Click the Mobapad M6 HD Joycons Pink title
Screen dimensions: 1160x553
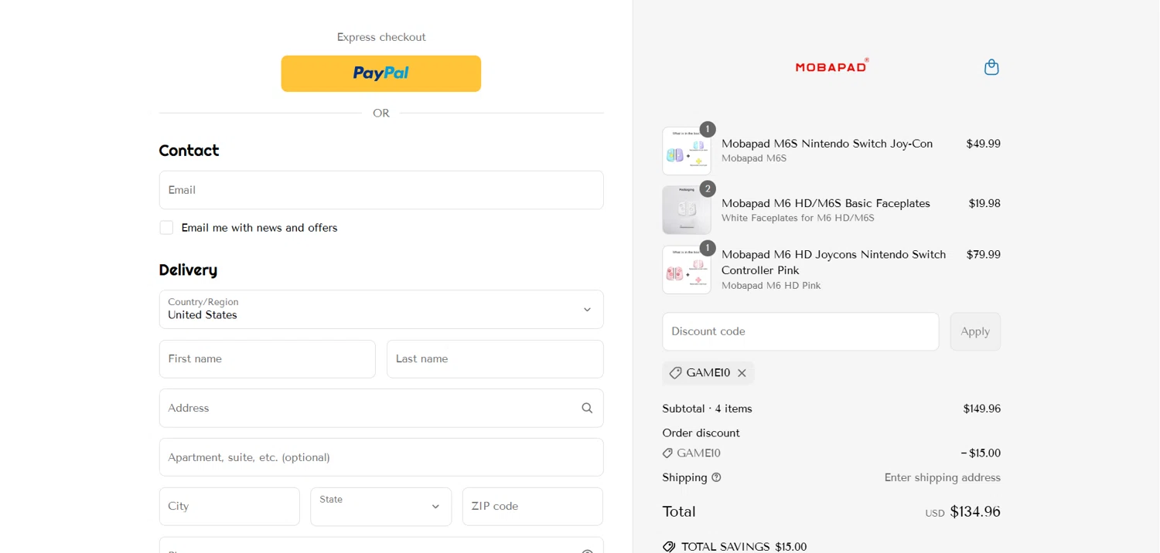click(x=834, y=263)
